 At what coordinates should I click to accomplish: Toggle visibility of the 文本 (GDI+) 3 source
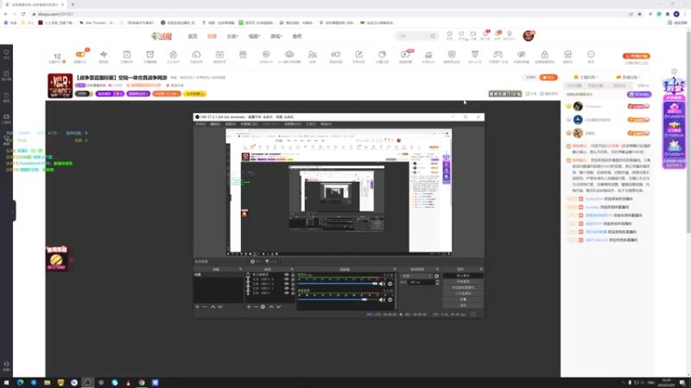point(287,284)
